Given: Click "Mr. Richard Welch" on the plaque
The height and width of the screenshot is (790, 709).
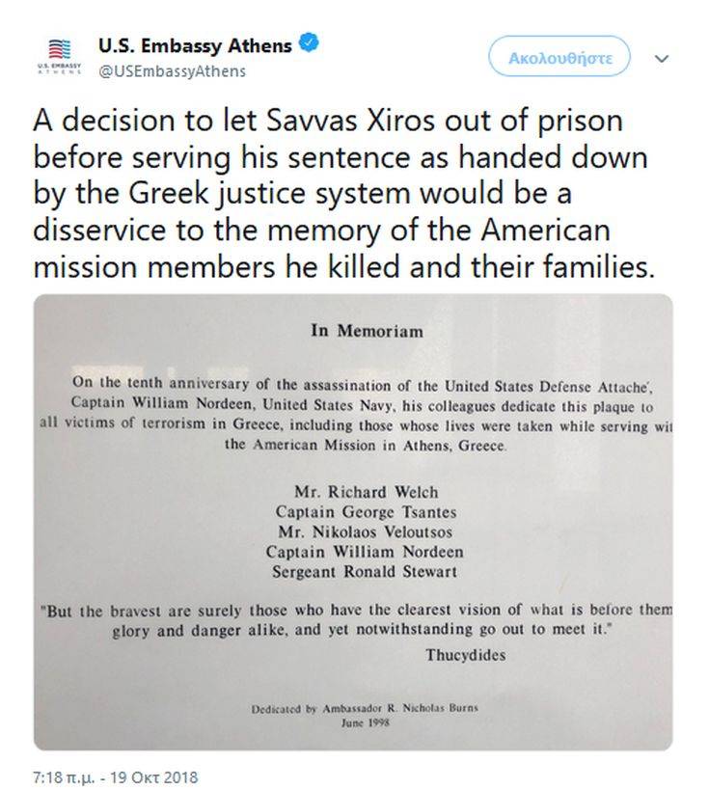Looking at the screenshot, I should tap(368, 489).
